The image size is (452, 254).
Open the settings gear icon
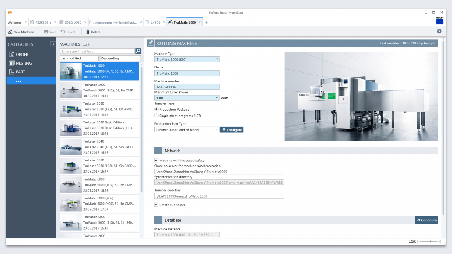click(x=439, y=32)
